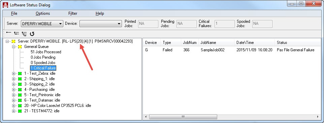
Task: Sort by the Device column header
Action: [x=152, y=43]
